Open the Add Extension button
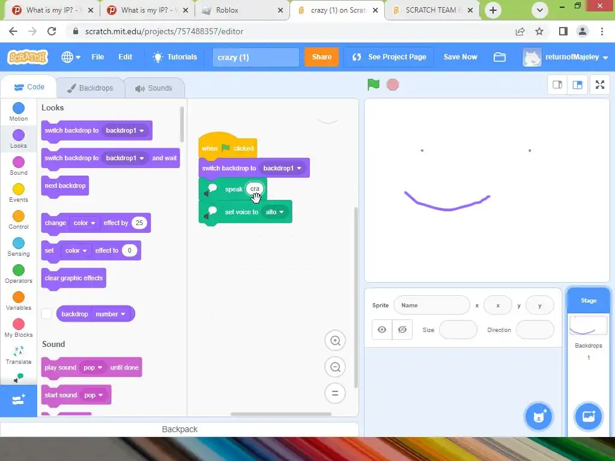615x461 pixels. [x=19, y=400]
